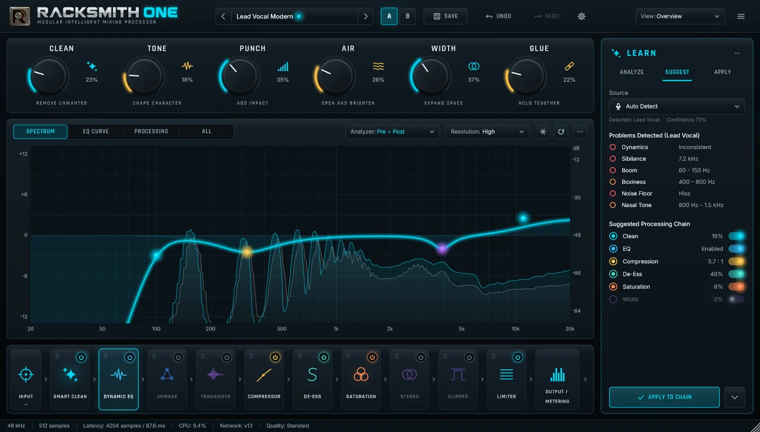Expand the arrow next to Apply to Chain
This screenshot has width=760, height=432.
[x=735, y=397]
